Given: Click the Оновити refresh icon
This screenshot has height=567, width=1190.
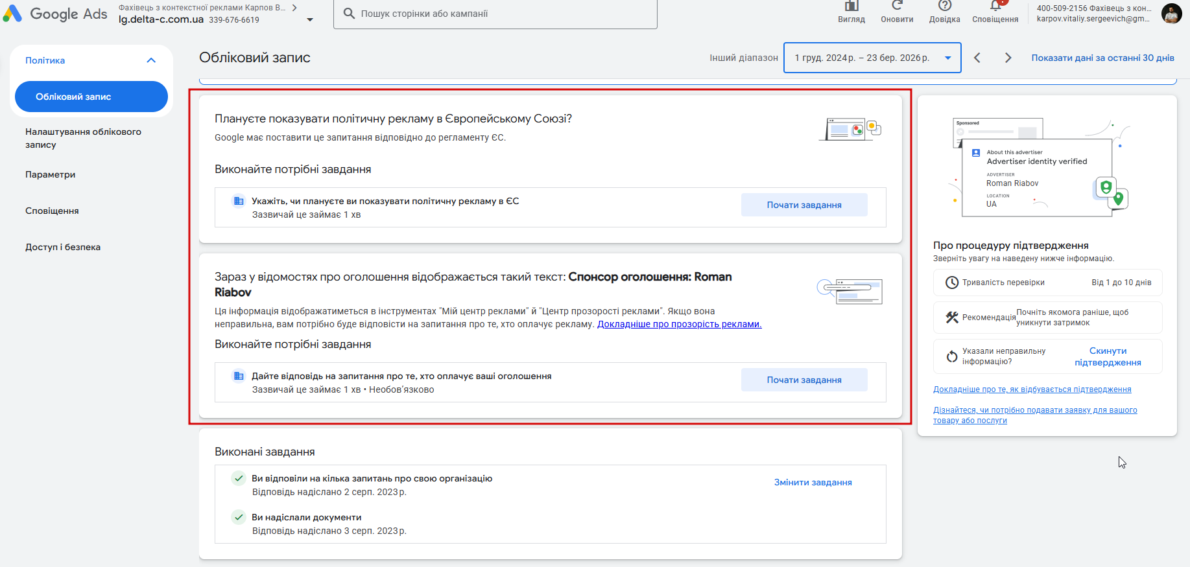Looking at the screenshot, I should (897, 6).
